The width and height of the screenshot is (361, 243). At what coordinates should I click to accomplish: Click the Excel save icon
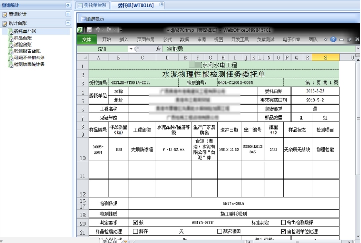click(89, 29)
